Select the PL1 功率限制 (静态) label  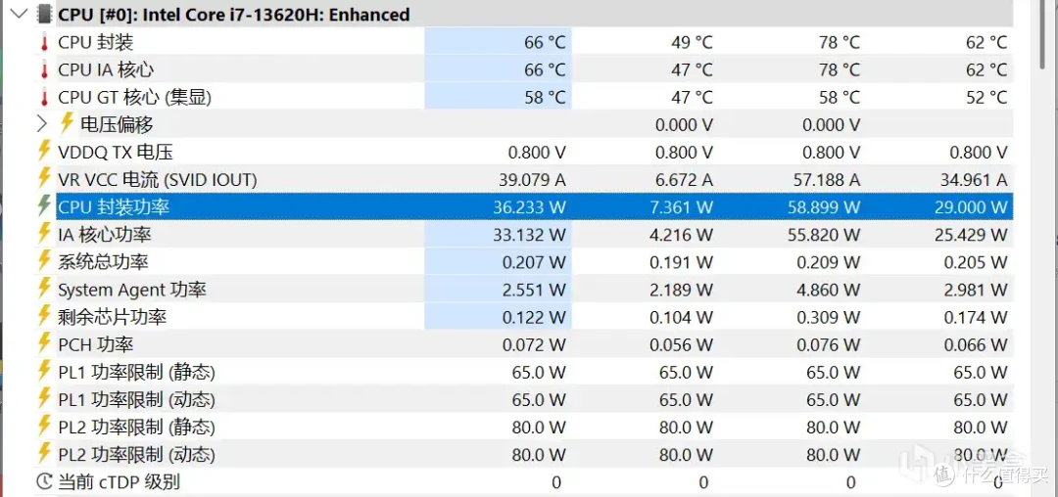point(136,372)
